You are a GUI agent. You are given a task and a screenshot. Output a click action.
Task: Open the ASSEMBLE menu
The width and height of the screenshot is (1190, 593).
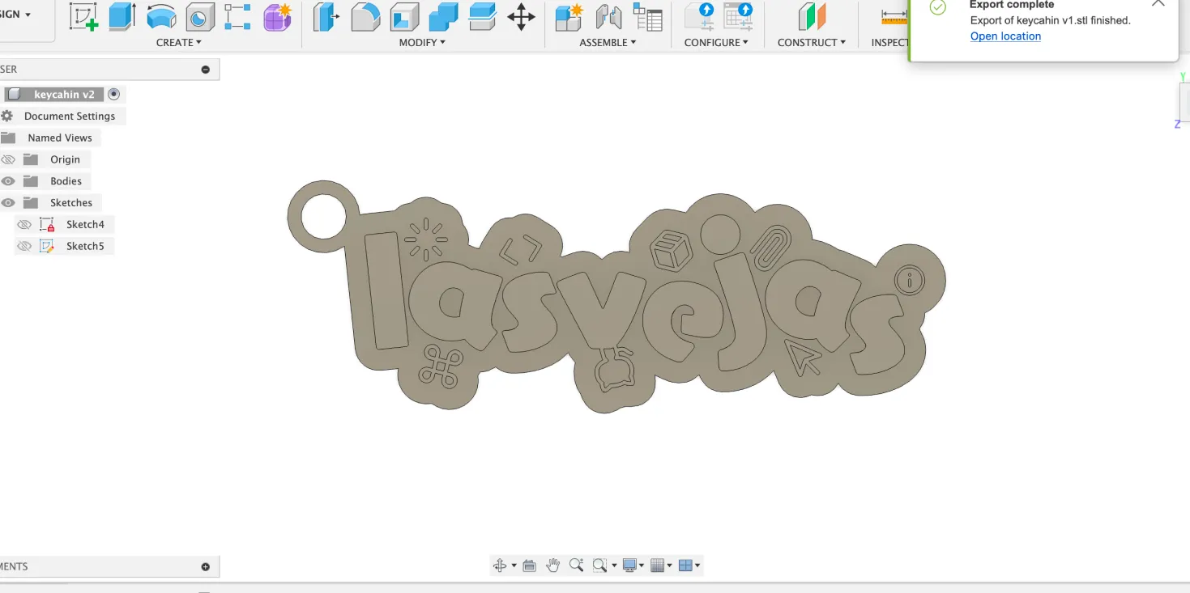pos(608,42)
